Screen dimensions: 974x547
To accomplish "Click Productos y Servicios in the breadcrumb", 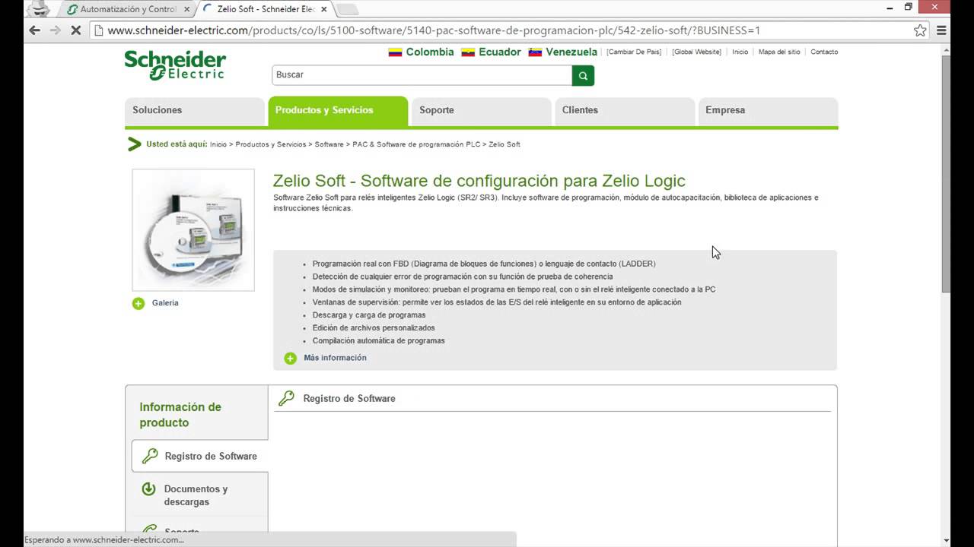I will (x=271, y=144).
